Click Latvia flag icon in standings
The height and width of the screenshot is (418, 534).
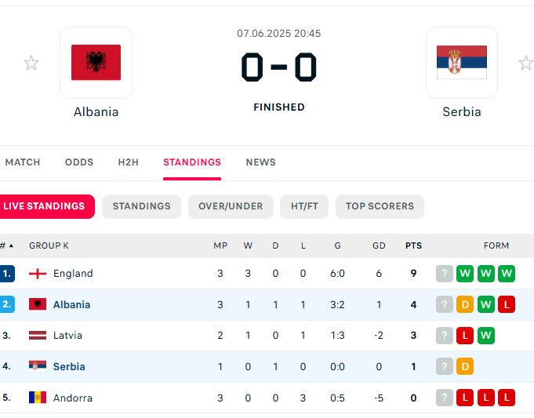pos(38,336)
